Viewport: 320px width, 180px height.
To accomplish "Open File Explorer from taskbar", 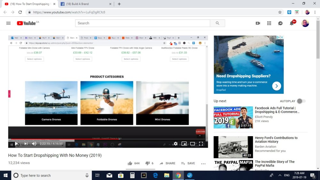I will pos(167,175).
